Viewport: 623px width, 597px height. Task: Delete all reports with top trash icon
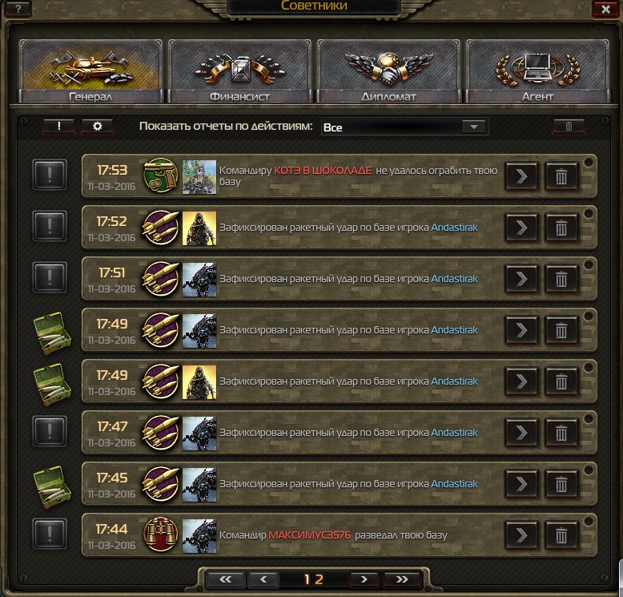569,127
